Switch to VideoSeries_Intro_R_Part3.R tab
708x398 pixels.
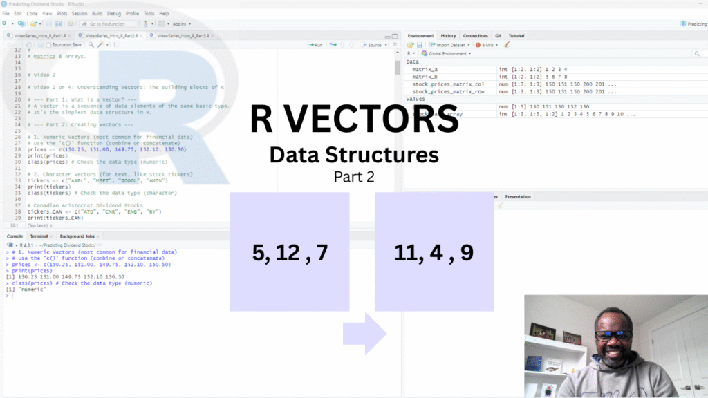181,35
